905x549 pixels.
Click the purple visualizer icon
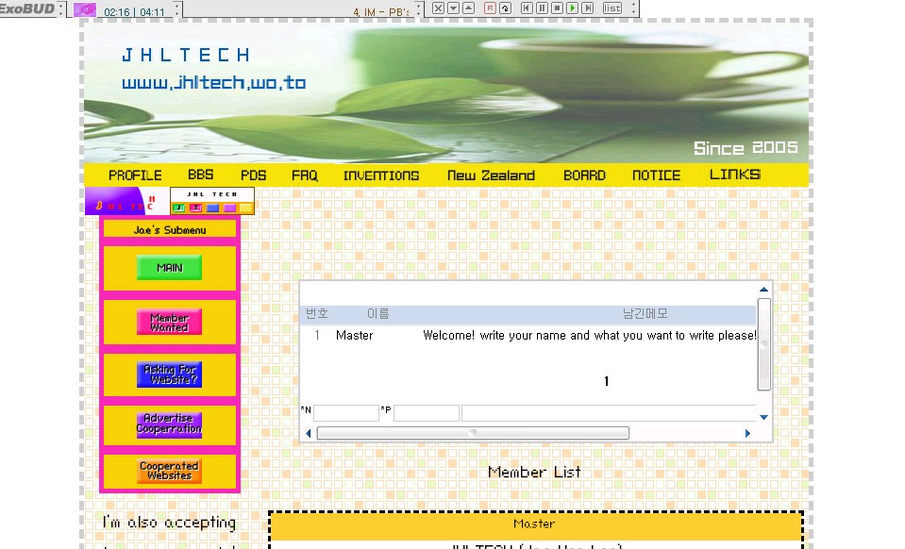pyautogui.click(x=85, y=9)
